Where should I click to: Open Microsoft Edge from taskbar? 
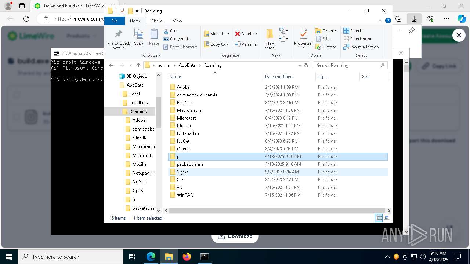tap(151, 257)
